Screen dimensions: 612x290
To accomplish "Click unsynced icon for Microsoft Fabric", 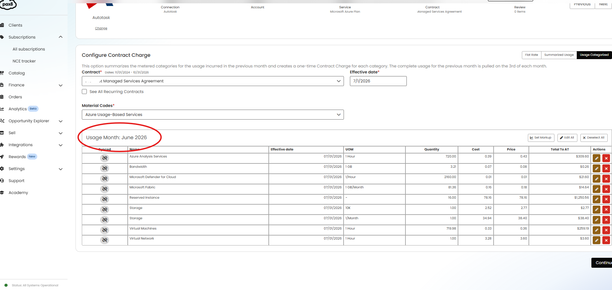I will (x=105, y=189).
